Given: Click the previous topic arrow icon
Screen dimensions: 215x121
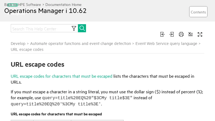Looking at the screenshot, I should (162, 34).
